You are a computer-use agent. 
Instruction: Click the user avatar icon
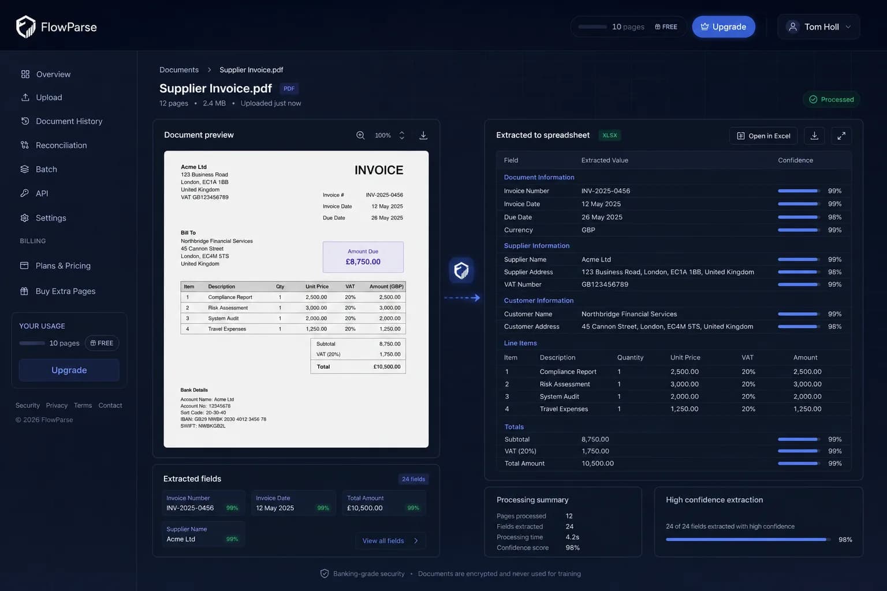click(793, 27)
